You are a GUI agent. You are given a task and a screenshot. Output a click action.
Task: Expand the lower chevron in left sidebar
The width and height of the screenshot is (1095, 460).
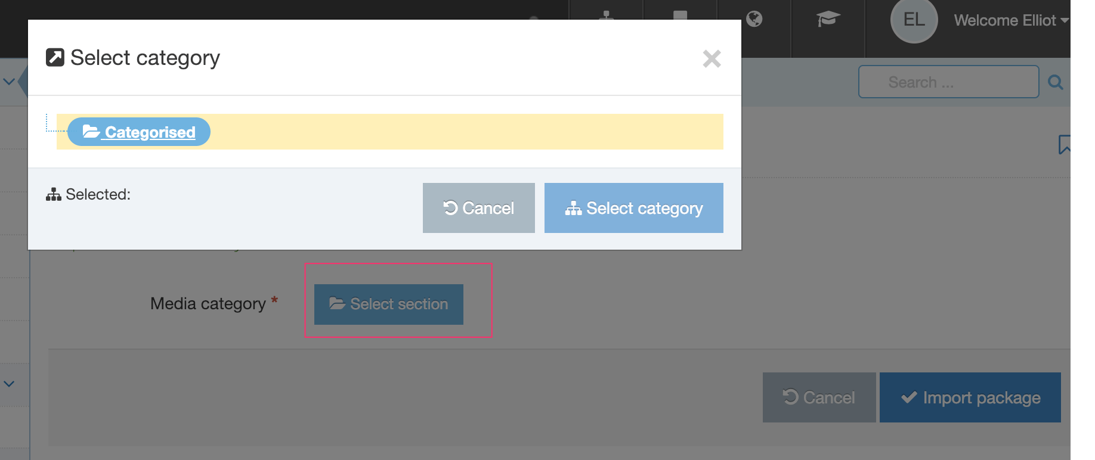coord(9,384)
